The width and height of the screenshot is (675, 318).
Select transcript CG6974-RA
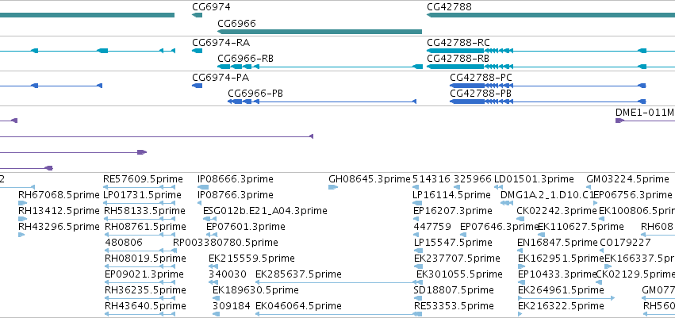(x=221, y=43)
